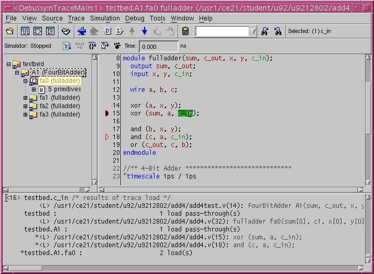Click the calculator icon in toolbar
The image size is (374, 274).
point(185,31)
